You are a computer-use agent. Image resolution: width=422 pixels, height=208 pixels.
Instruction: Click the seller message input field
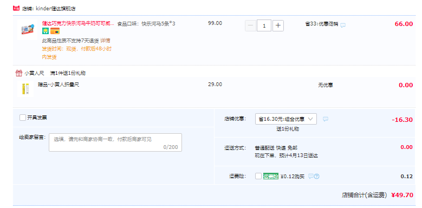click(x=115, y=142)
